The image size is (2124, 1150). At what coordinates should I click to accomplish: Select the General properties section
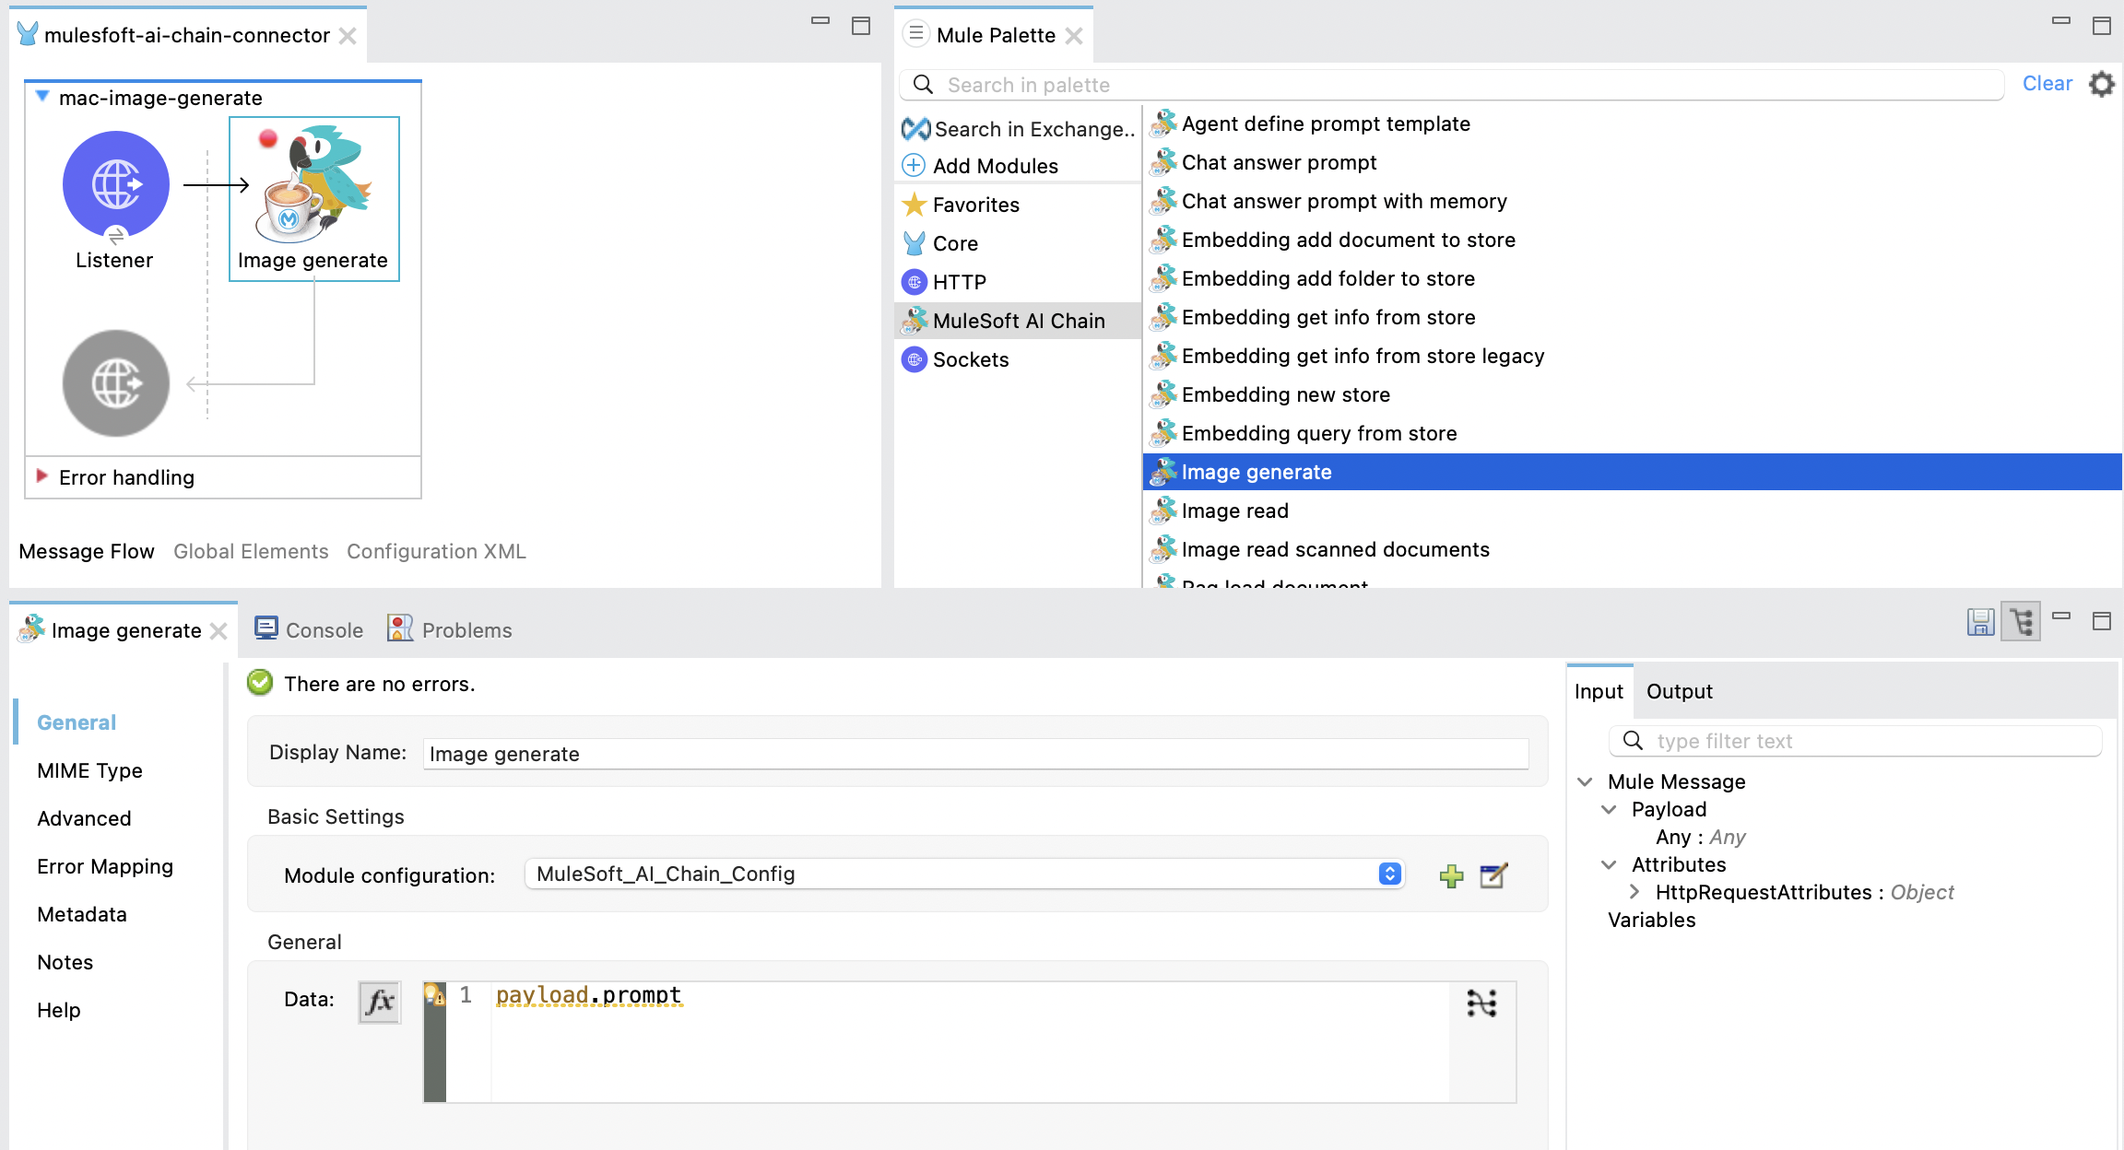point(77,722)
